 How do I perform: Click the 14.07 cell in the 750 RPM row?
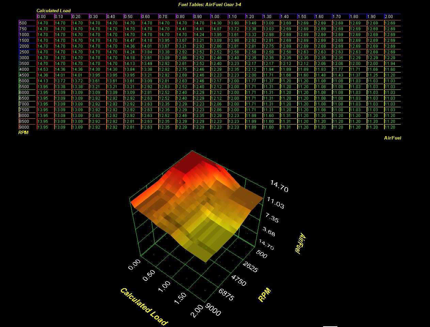pos(219,29)
